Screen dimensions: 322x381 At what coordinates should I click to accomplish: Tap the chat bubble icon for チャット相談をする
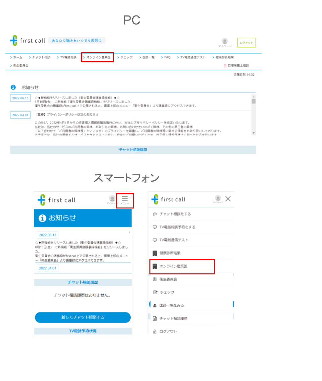tap(155, 214)
